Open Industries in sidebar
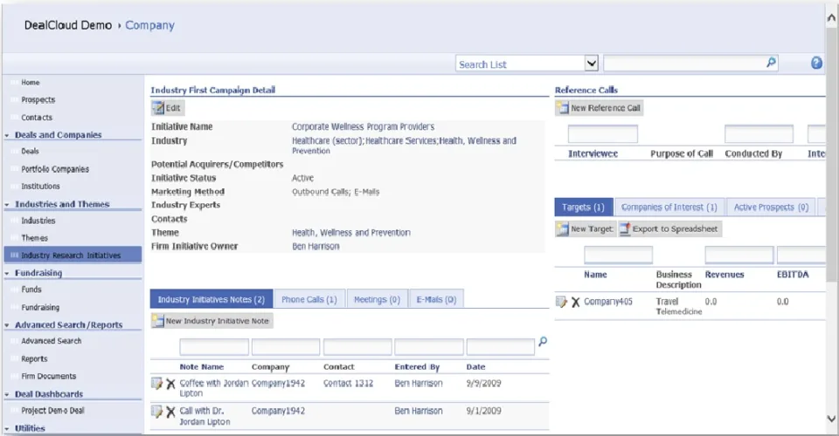Image resolution: width=839 pixels, height=436 pixels. coord(38,221)
